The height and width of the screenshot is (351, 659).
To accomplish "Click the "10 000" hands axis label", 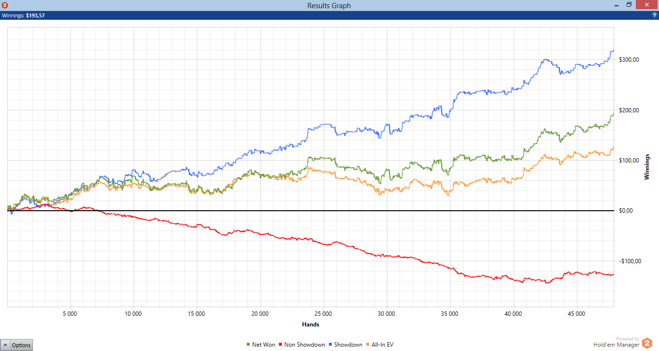I will (x=133, y=314).
